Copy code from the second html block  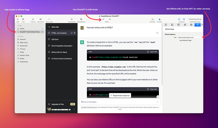click(152, 89)
